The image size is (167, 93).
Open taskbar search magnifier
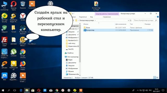[x=9, y=90]
